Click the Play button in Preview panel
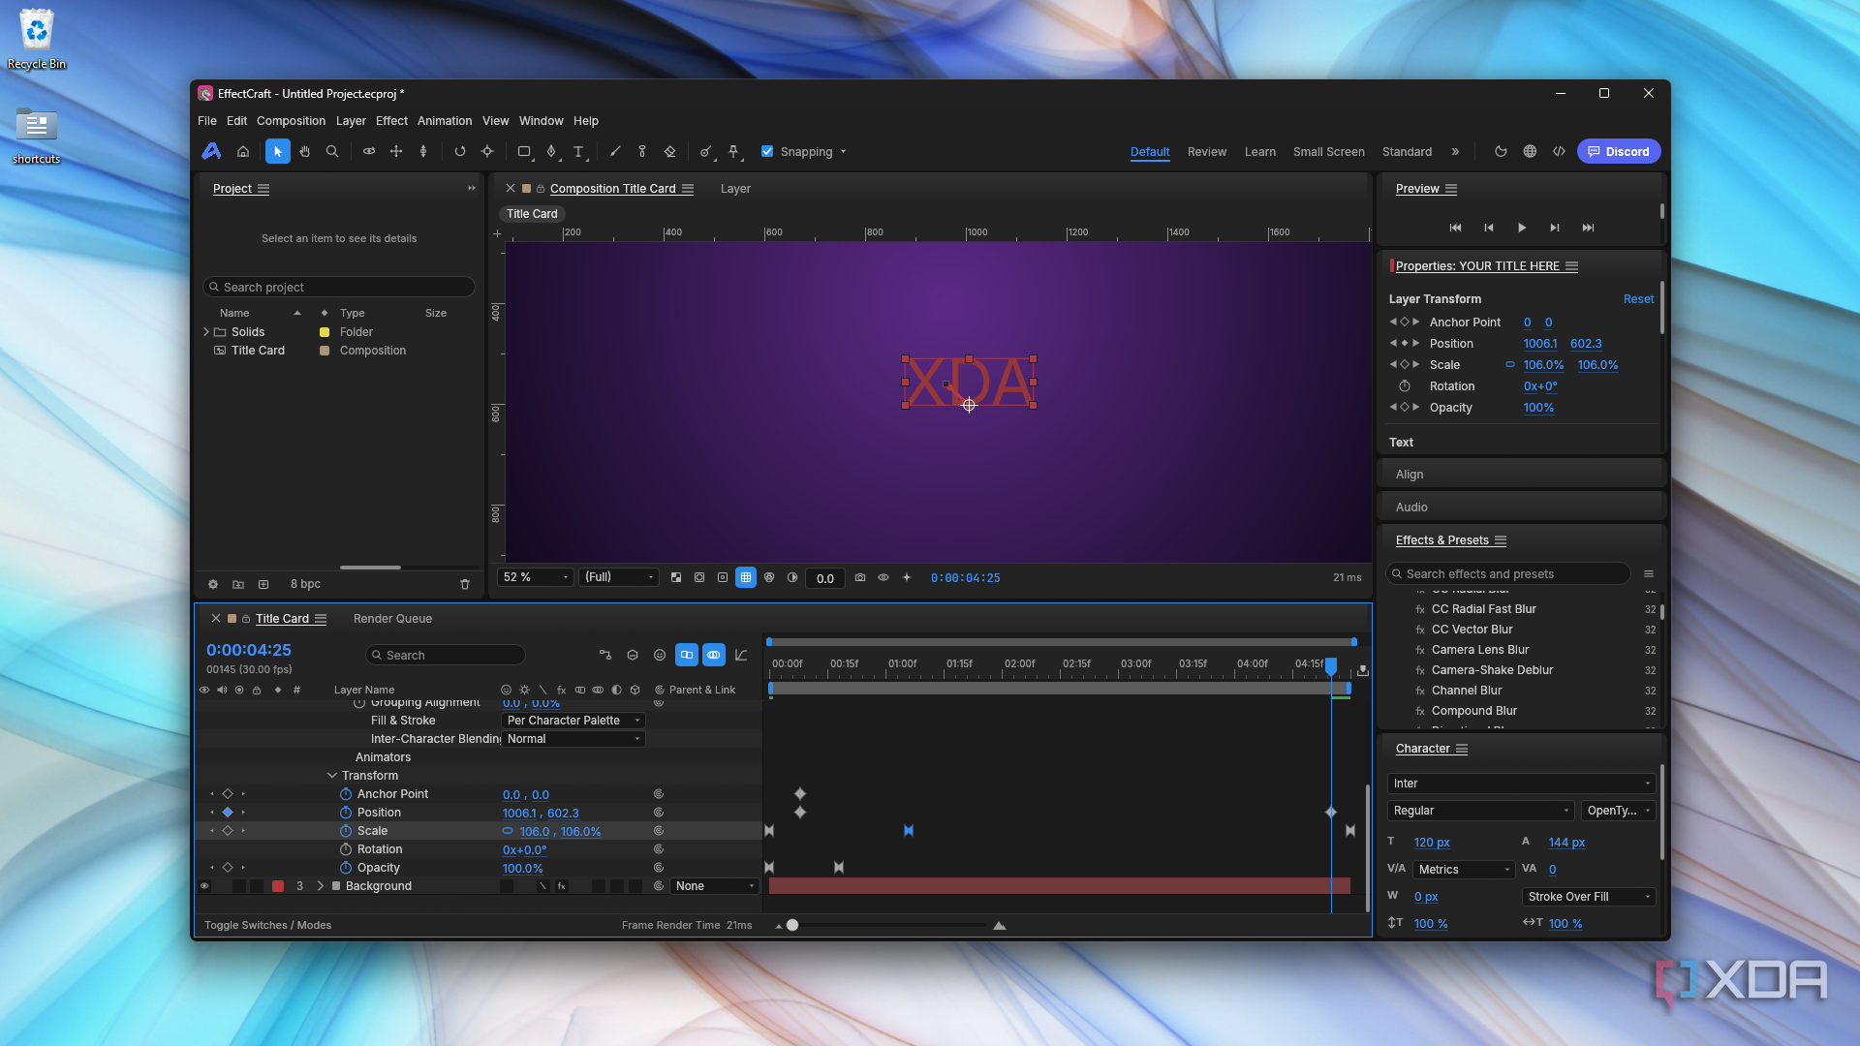1860x1046 pixels. pyautogui.click(x=1522, y=228)
